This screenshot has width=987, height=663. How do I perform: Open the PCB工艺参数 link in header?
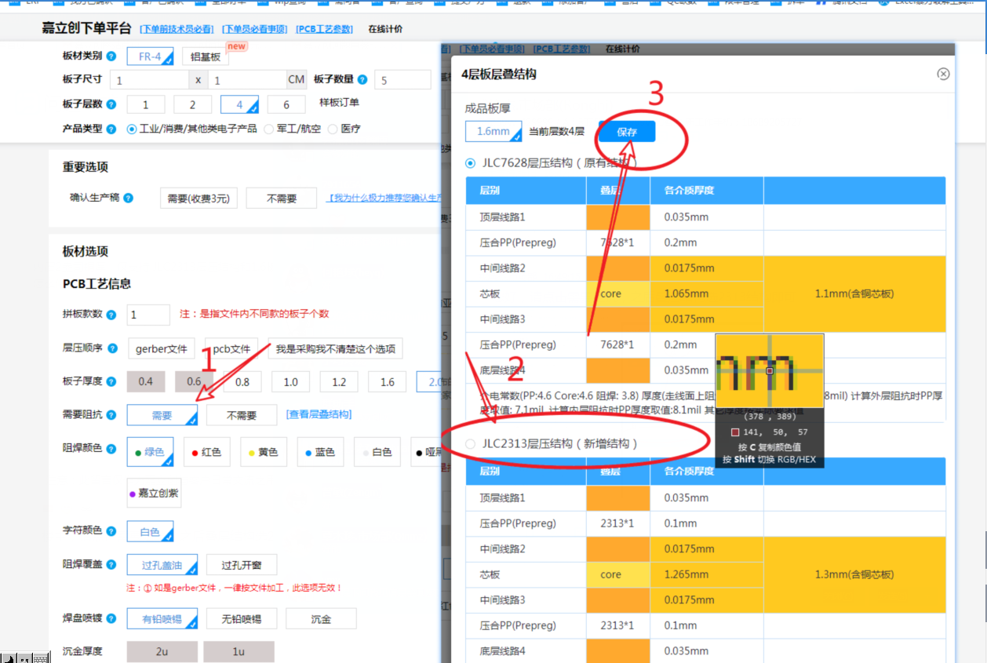click(x=324, y=29)
